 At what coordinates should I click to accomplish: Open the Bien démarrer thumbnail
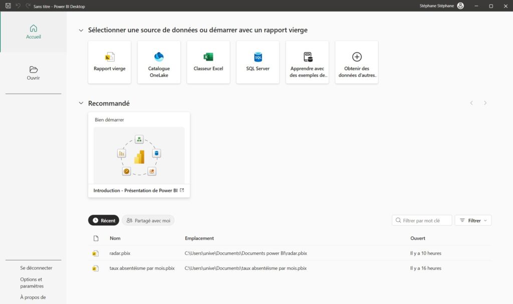click(x=139, y=155)
